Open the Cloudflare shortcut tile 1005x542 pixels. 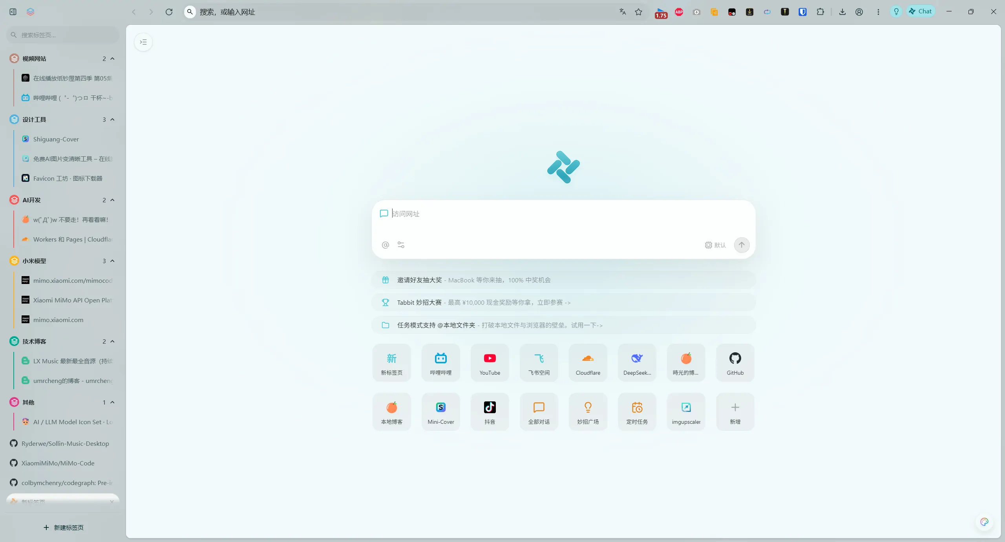[588, 363]
